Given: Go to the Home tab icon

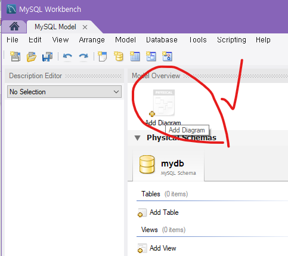Looking at the screenshot, I should [14, 27].
